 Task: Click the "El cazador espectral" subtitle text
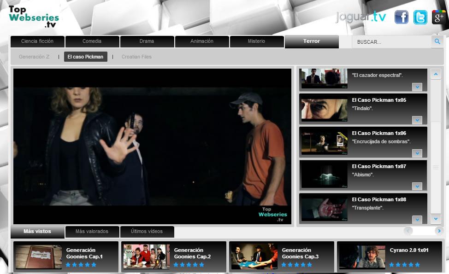[378, 75]
